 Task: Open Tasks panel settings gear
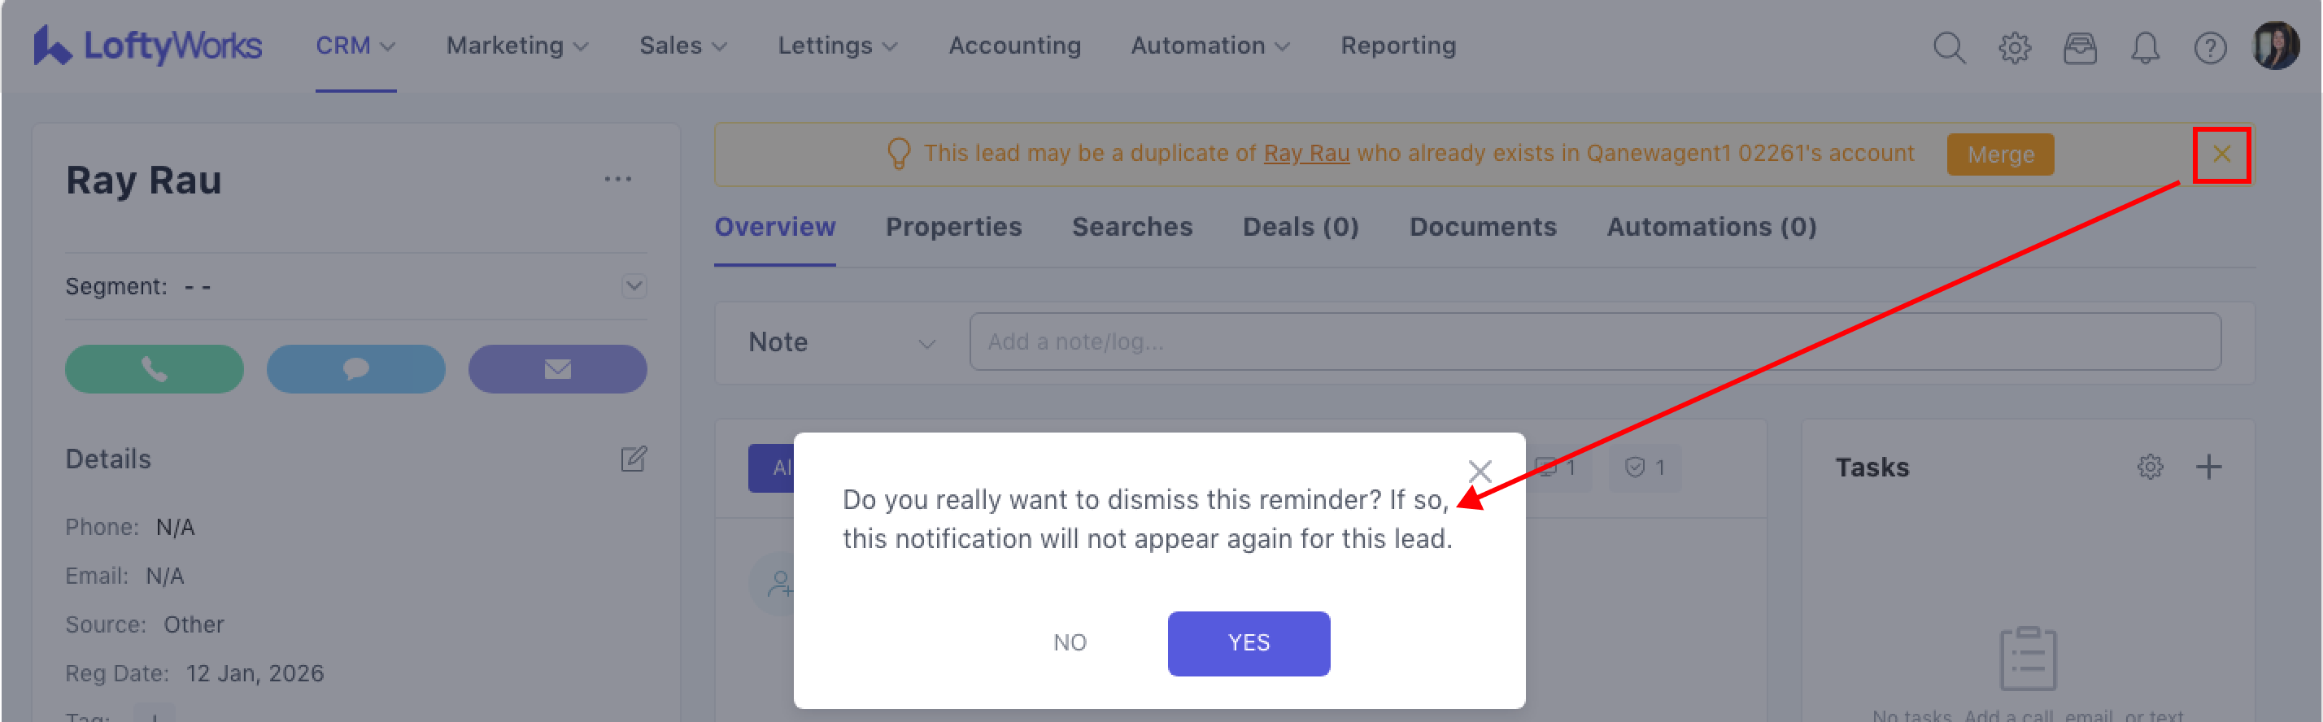tap(2150, 467)
